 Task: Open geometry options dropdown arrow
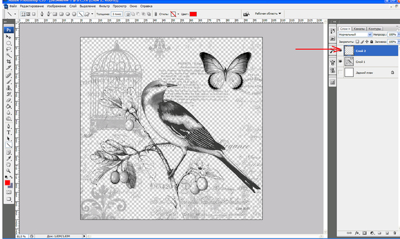pos(92,14)
